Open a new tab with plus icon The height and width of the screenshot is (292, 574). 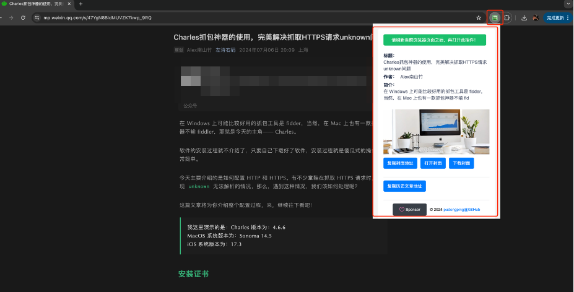pyautogui.click(x=80, y=4)
